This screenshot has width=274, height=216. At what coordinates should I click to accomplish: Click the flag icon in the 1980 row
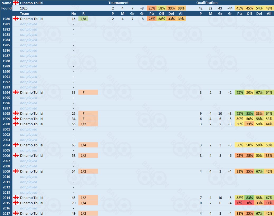(x=16, y=19)
